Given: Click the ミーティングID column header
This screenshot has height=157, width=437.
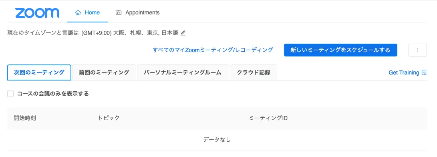Looking at the screenshot, I should click(x=268, y=118).
